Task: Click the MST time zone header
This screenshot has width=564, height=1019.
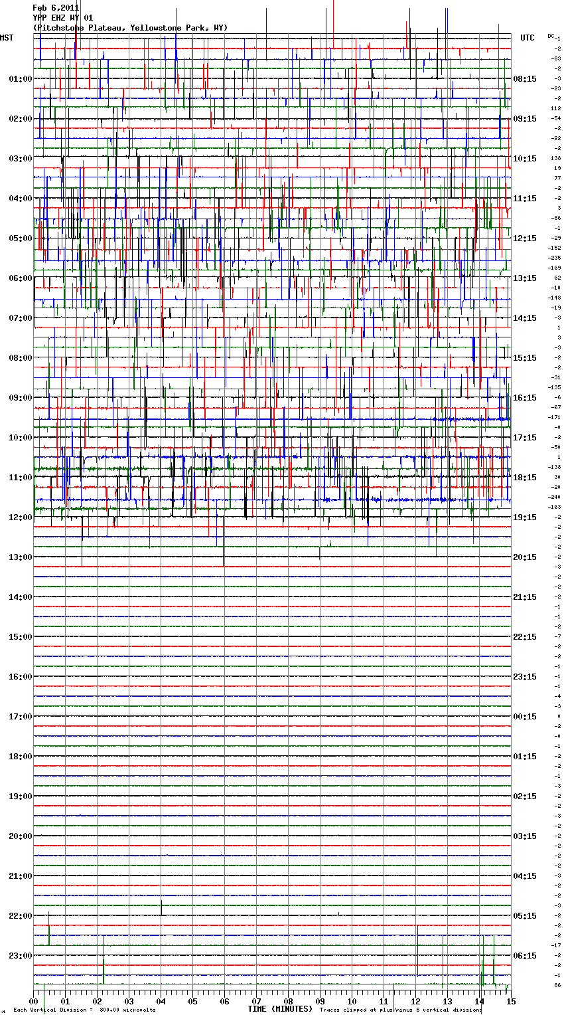Action: (x=7, y=38)
